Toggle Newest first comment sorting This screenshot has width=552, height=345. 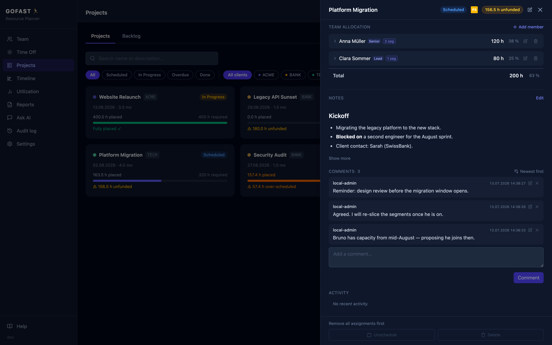pyautogui.click(x=529, y=171)
